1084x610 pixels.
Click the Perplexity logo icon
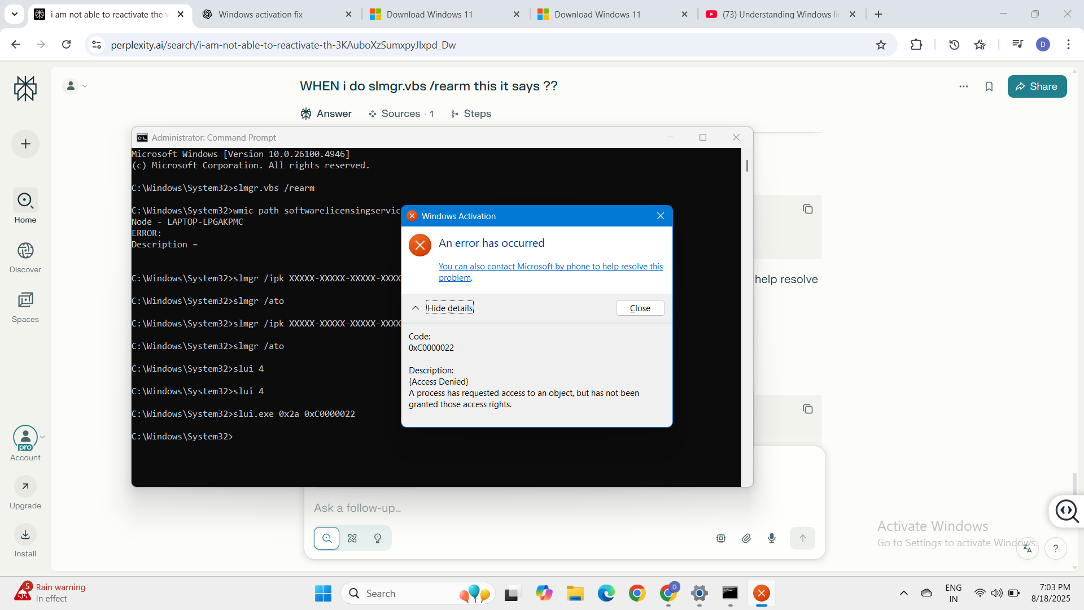pyautogui.click(x=25, y=89)
